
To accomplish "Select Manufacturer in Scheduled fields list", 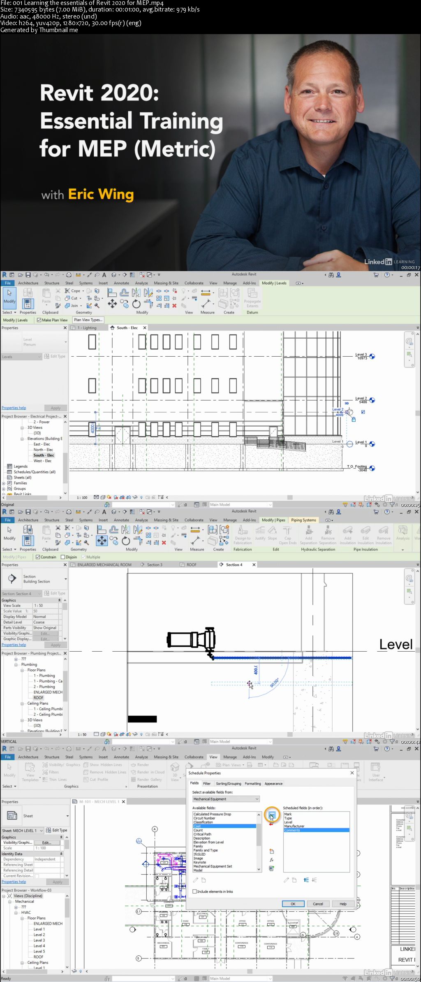I will (294, 826).
